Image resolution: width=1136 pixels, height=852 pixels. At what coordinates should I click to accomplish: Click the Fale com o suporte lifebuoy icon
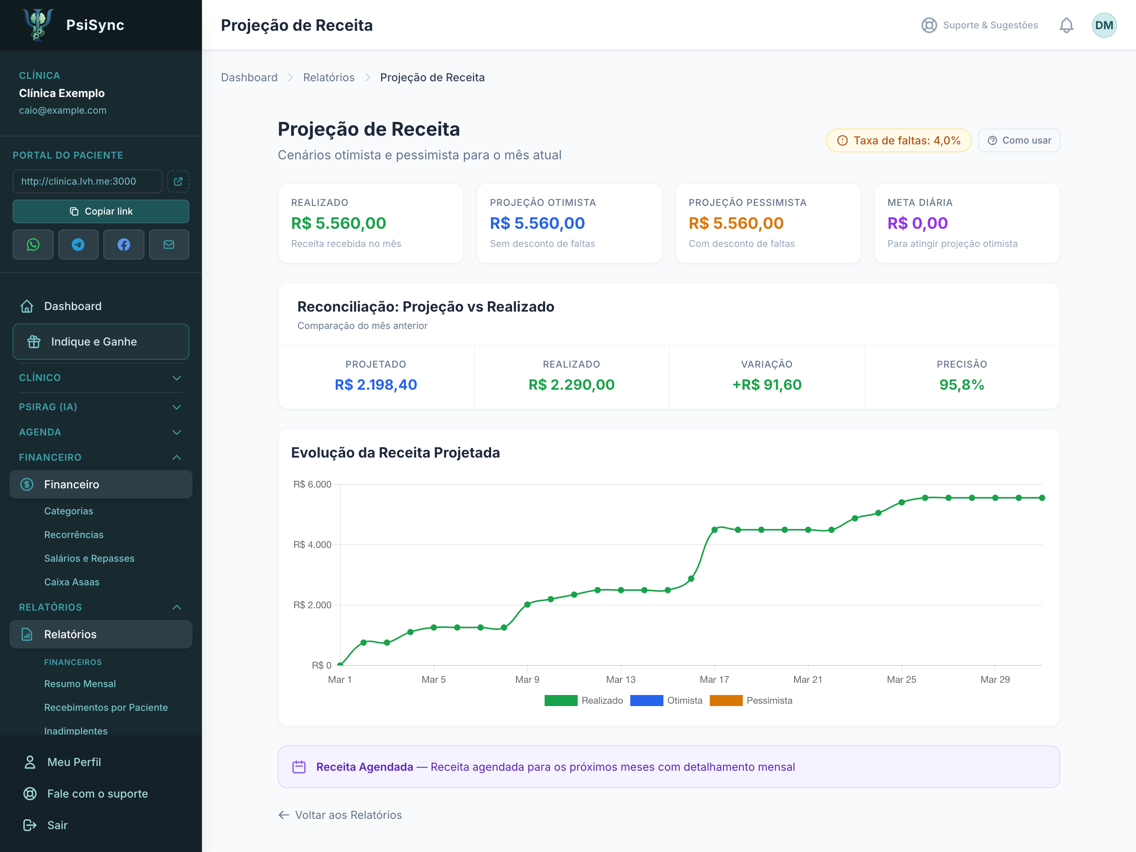pos(30,794)
